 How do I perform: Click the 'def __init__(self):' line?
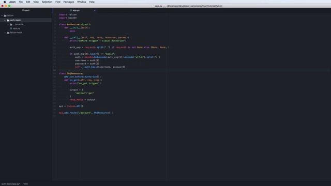pyautogui.click(x=77, y=27)
